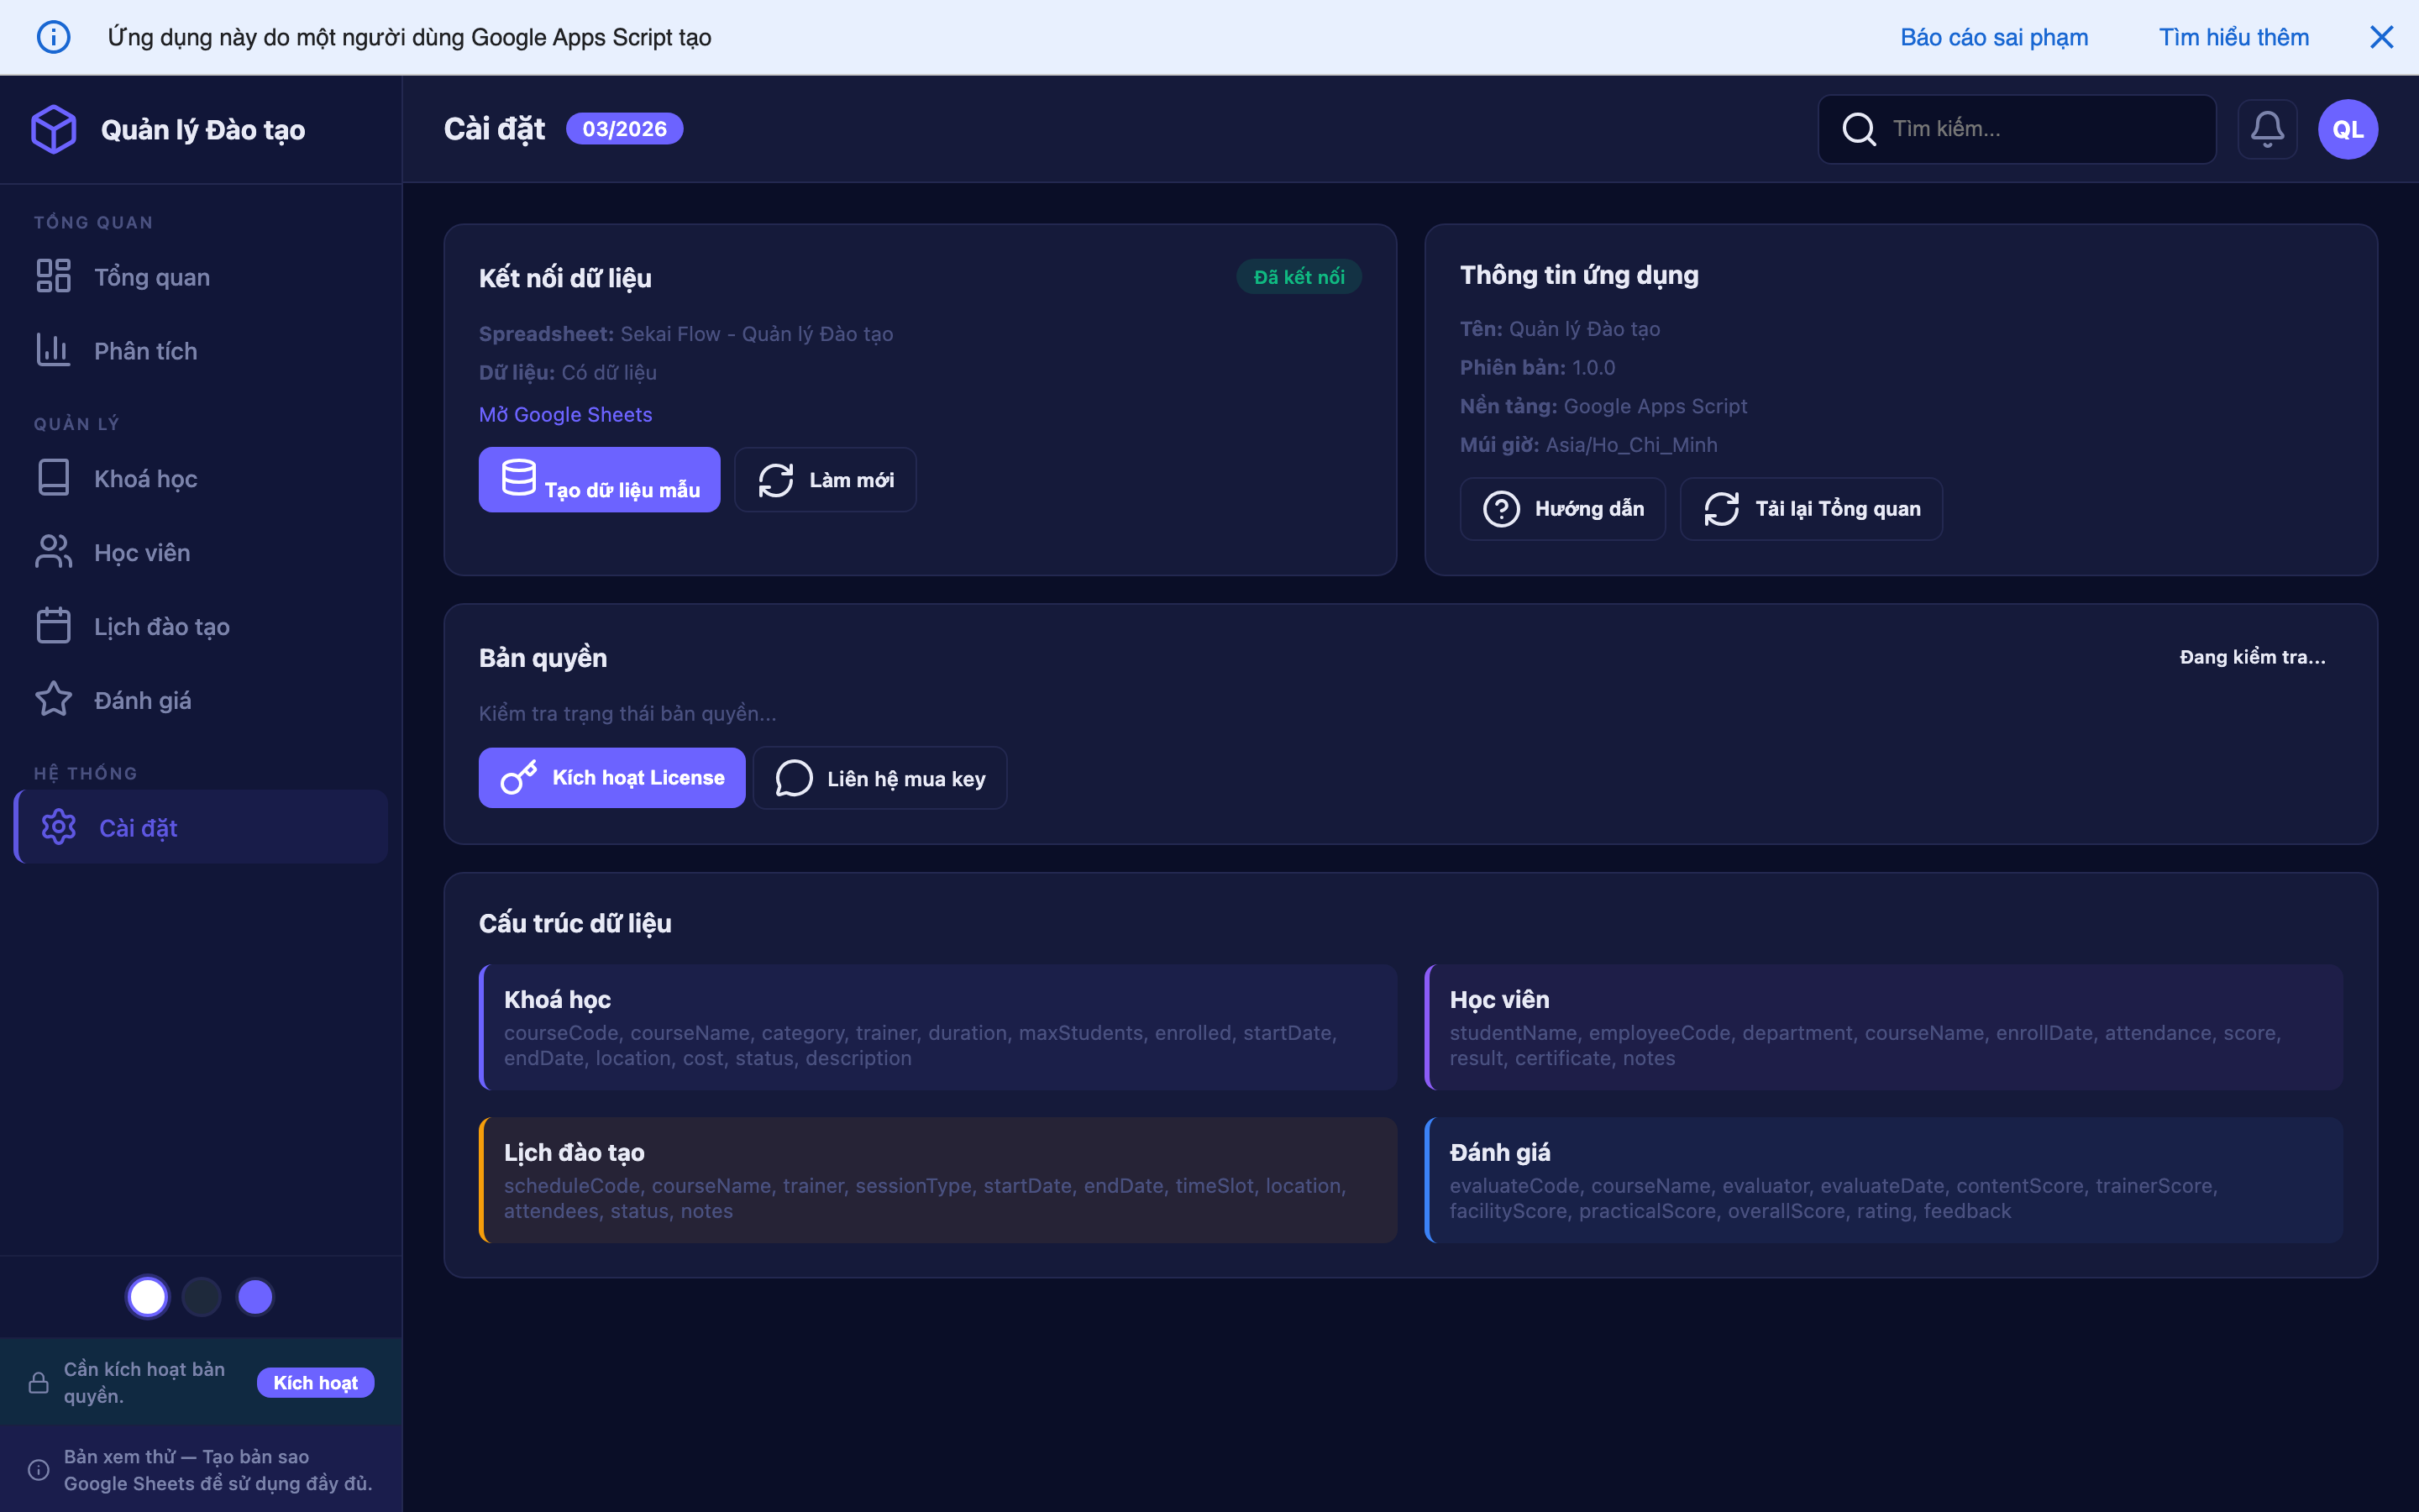Select the dark theme color dot

point(201,1297)
